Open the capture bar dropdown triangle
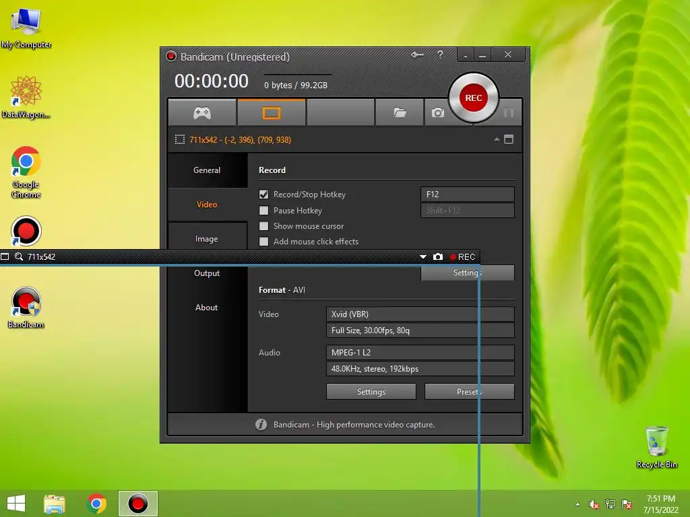 pyautogui.click(x=423, y=256)
